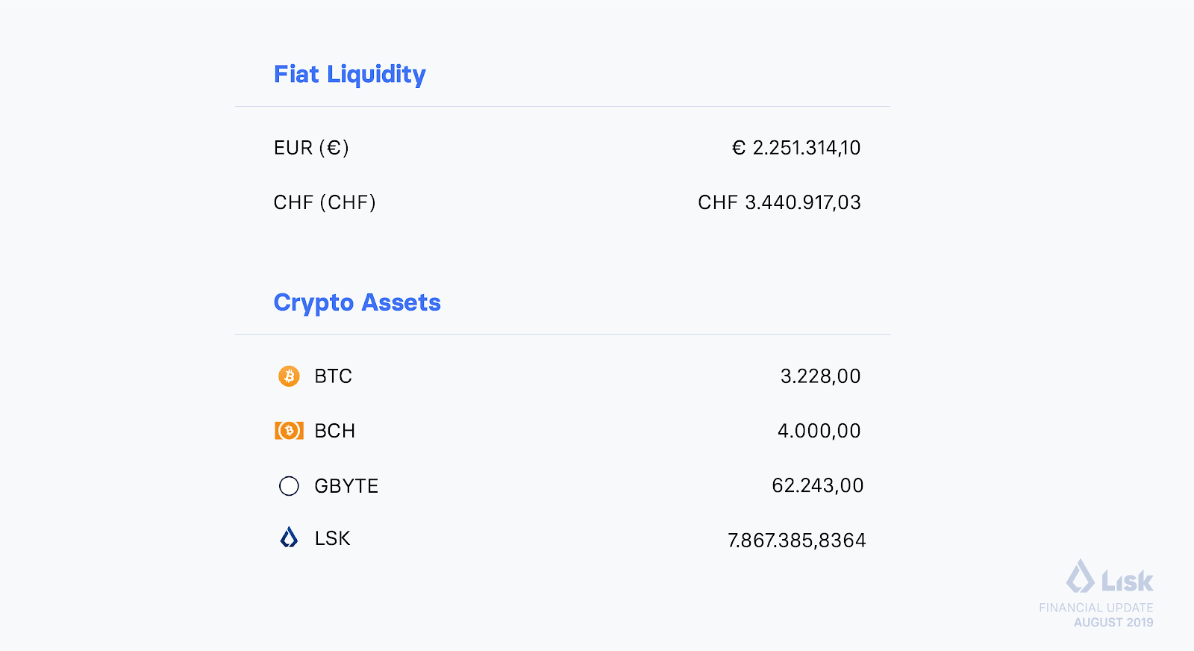1194x651 pixels.
Task: Click the Bitcoin BTC coin icon
Action: [289, 376]
